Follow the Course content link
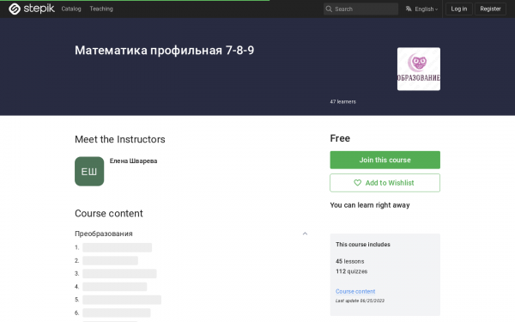515x322 pixels. coord(355,291)
